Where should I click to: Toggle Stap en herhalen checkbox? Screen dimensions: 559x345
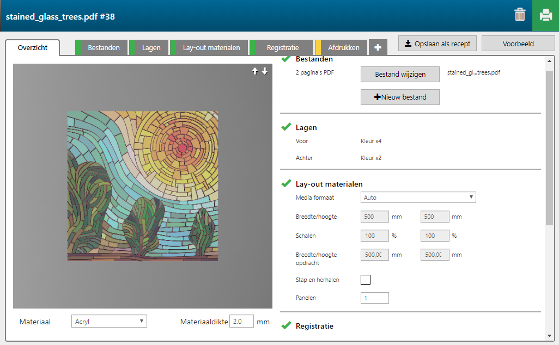(366, 280)
